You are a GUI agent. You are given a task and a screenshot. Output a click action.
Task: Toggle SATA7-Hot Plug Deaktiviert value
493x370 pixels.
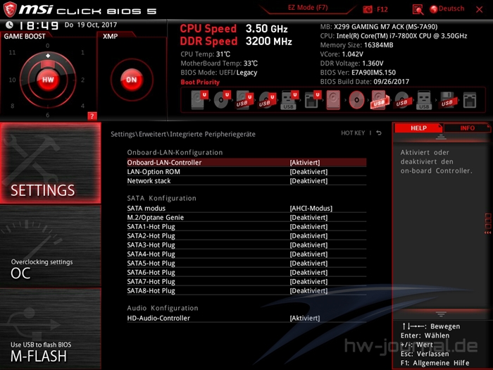(x=308, y=281)
